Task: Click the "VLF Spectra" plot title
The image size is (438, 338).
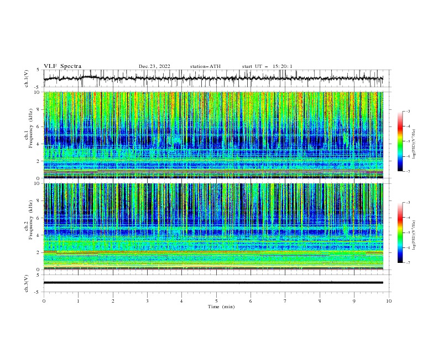Action: point(62,66)
